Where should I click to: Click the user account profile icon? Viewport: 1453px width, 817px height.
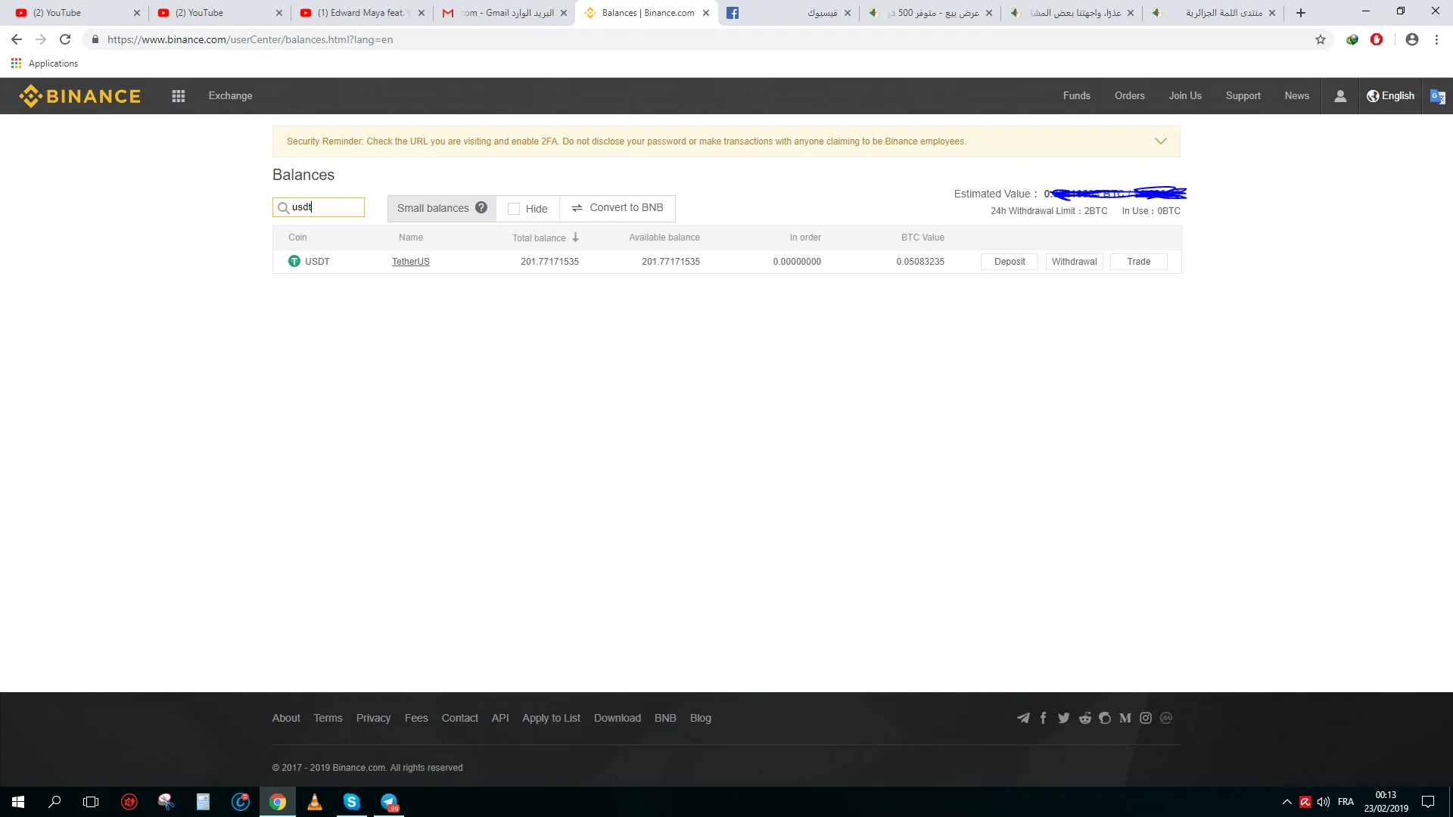[x=1339, y=96]
